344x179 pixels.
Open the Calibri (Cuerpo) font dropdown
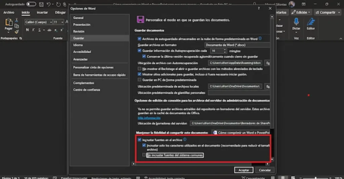point(51,22)
